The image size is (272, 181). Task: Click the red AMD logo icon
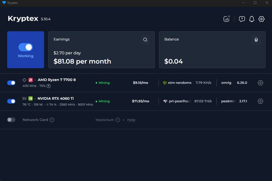[30, 80]
